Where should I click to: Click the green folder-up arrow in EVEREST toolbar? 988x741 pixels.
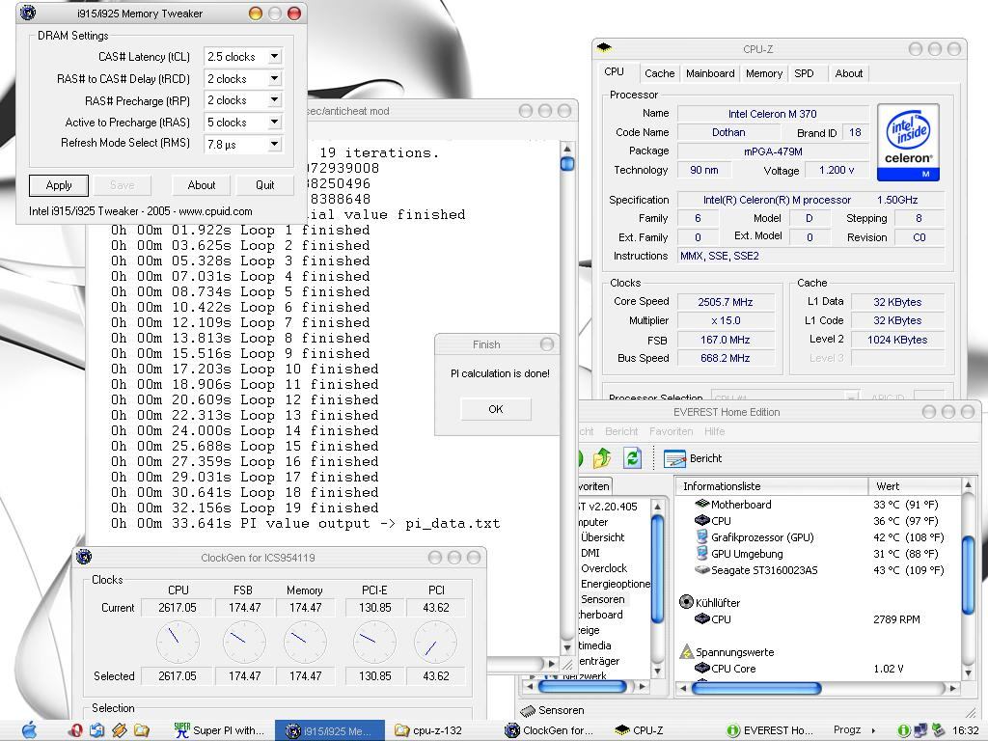click(602, 458)
